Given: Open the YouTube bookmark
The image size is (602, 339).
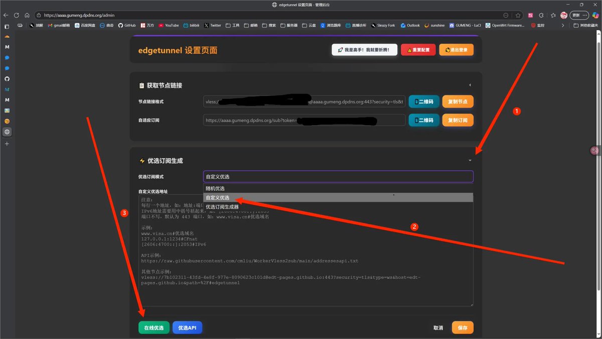Looking at the screenshot, I should pos(169,25).
